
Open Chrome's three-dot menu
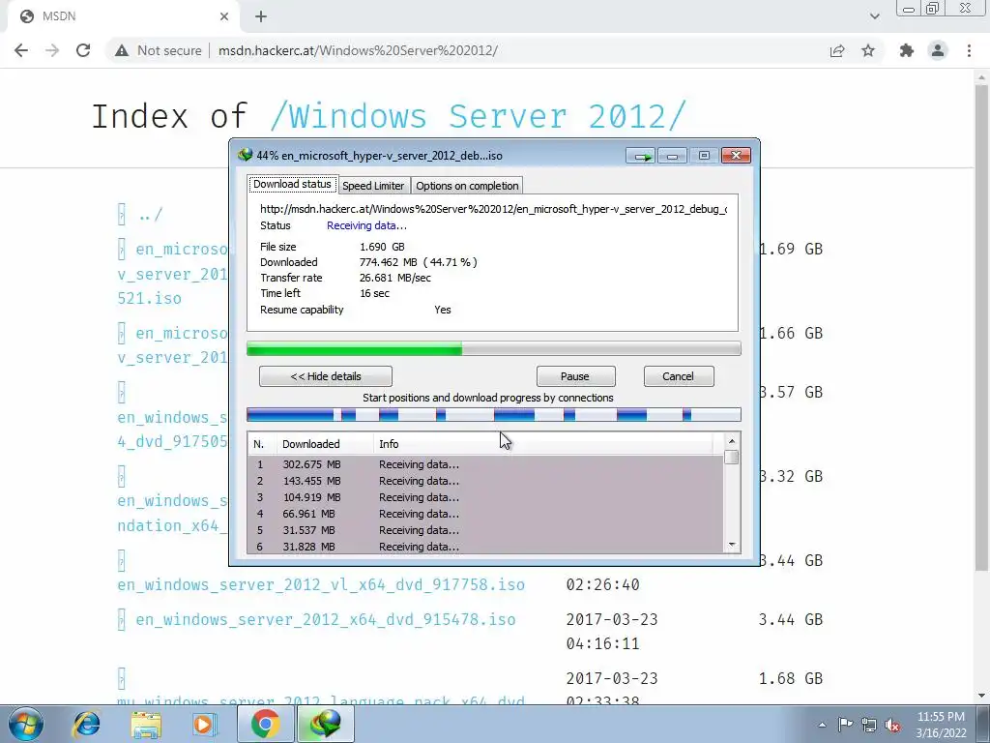969,50
